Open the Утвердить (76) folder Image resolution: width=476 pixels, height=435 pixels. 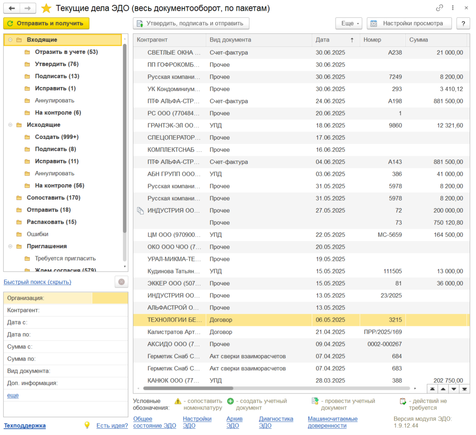point(57,64)
